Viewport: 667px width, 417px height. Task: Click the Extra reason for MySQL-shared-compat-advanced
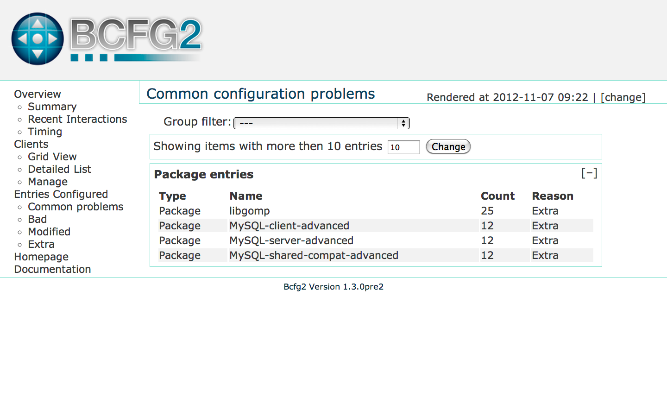coord(545,255)
